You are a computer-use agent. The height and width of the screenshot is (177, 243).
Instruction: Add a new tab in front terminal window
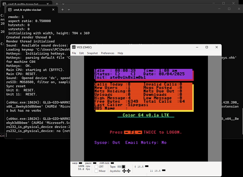tap(63, 10)
